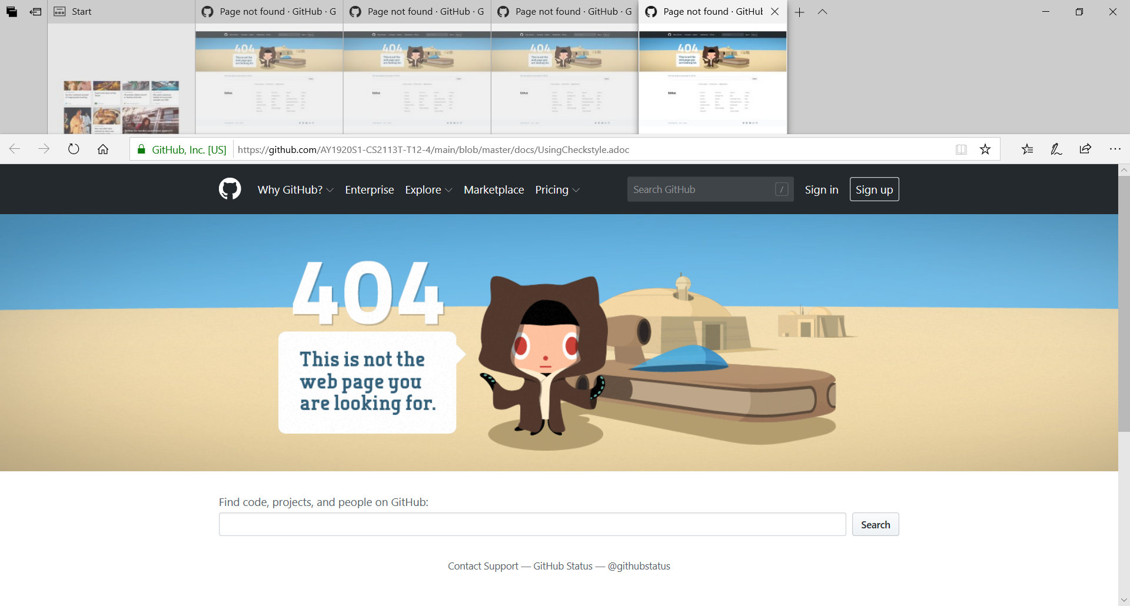This screenshot has height=606, width=1130.
Task: Go forward with the arrow button
Action: pos(44,149)
